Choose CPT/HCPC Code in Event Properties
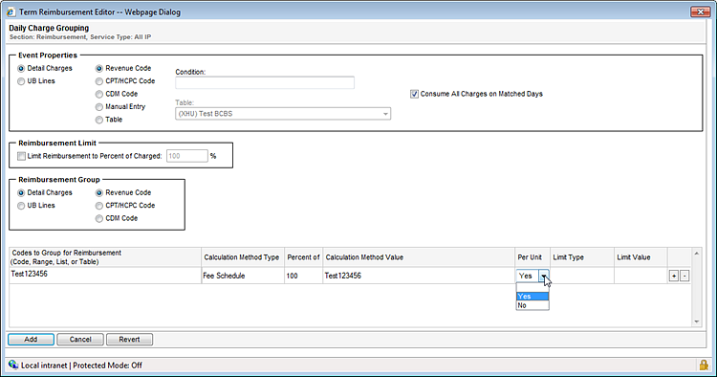The height and width of the screenshot is (377, 717). coord(99,81)
